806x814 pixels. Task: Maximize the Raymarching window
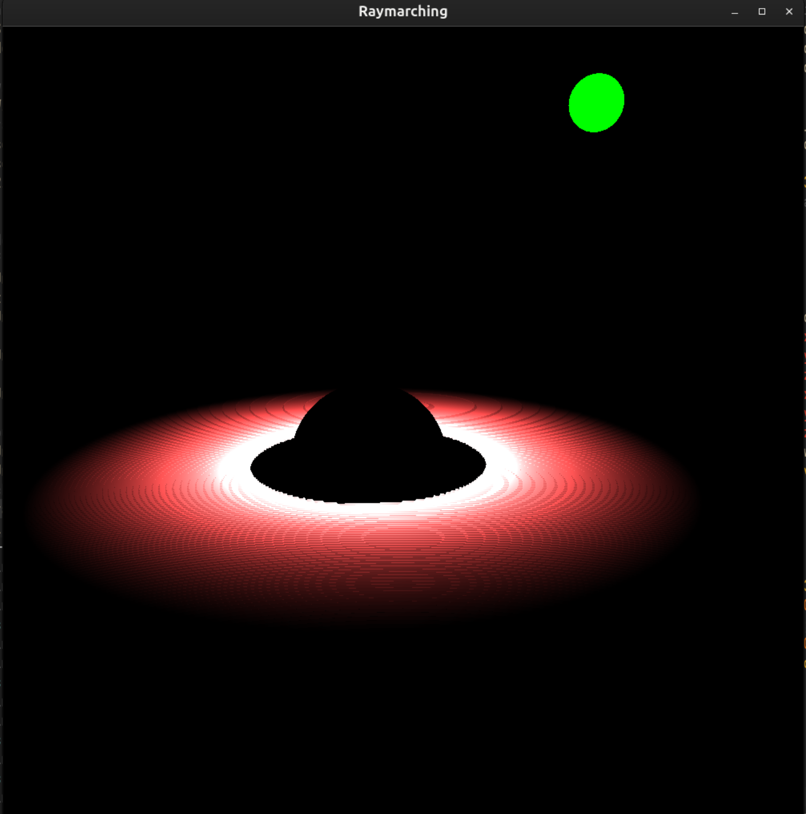762,12
